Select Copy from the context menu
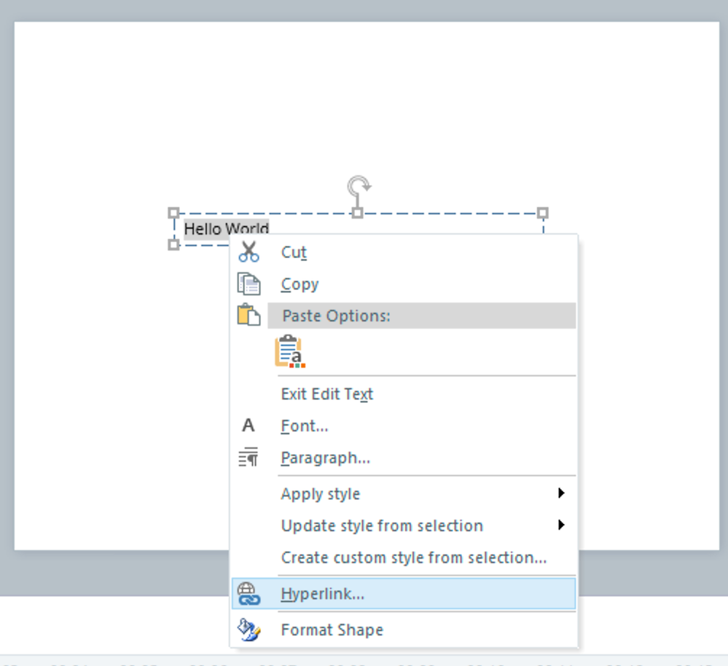Screen dimensions: 728x666 click(300, 284)
